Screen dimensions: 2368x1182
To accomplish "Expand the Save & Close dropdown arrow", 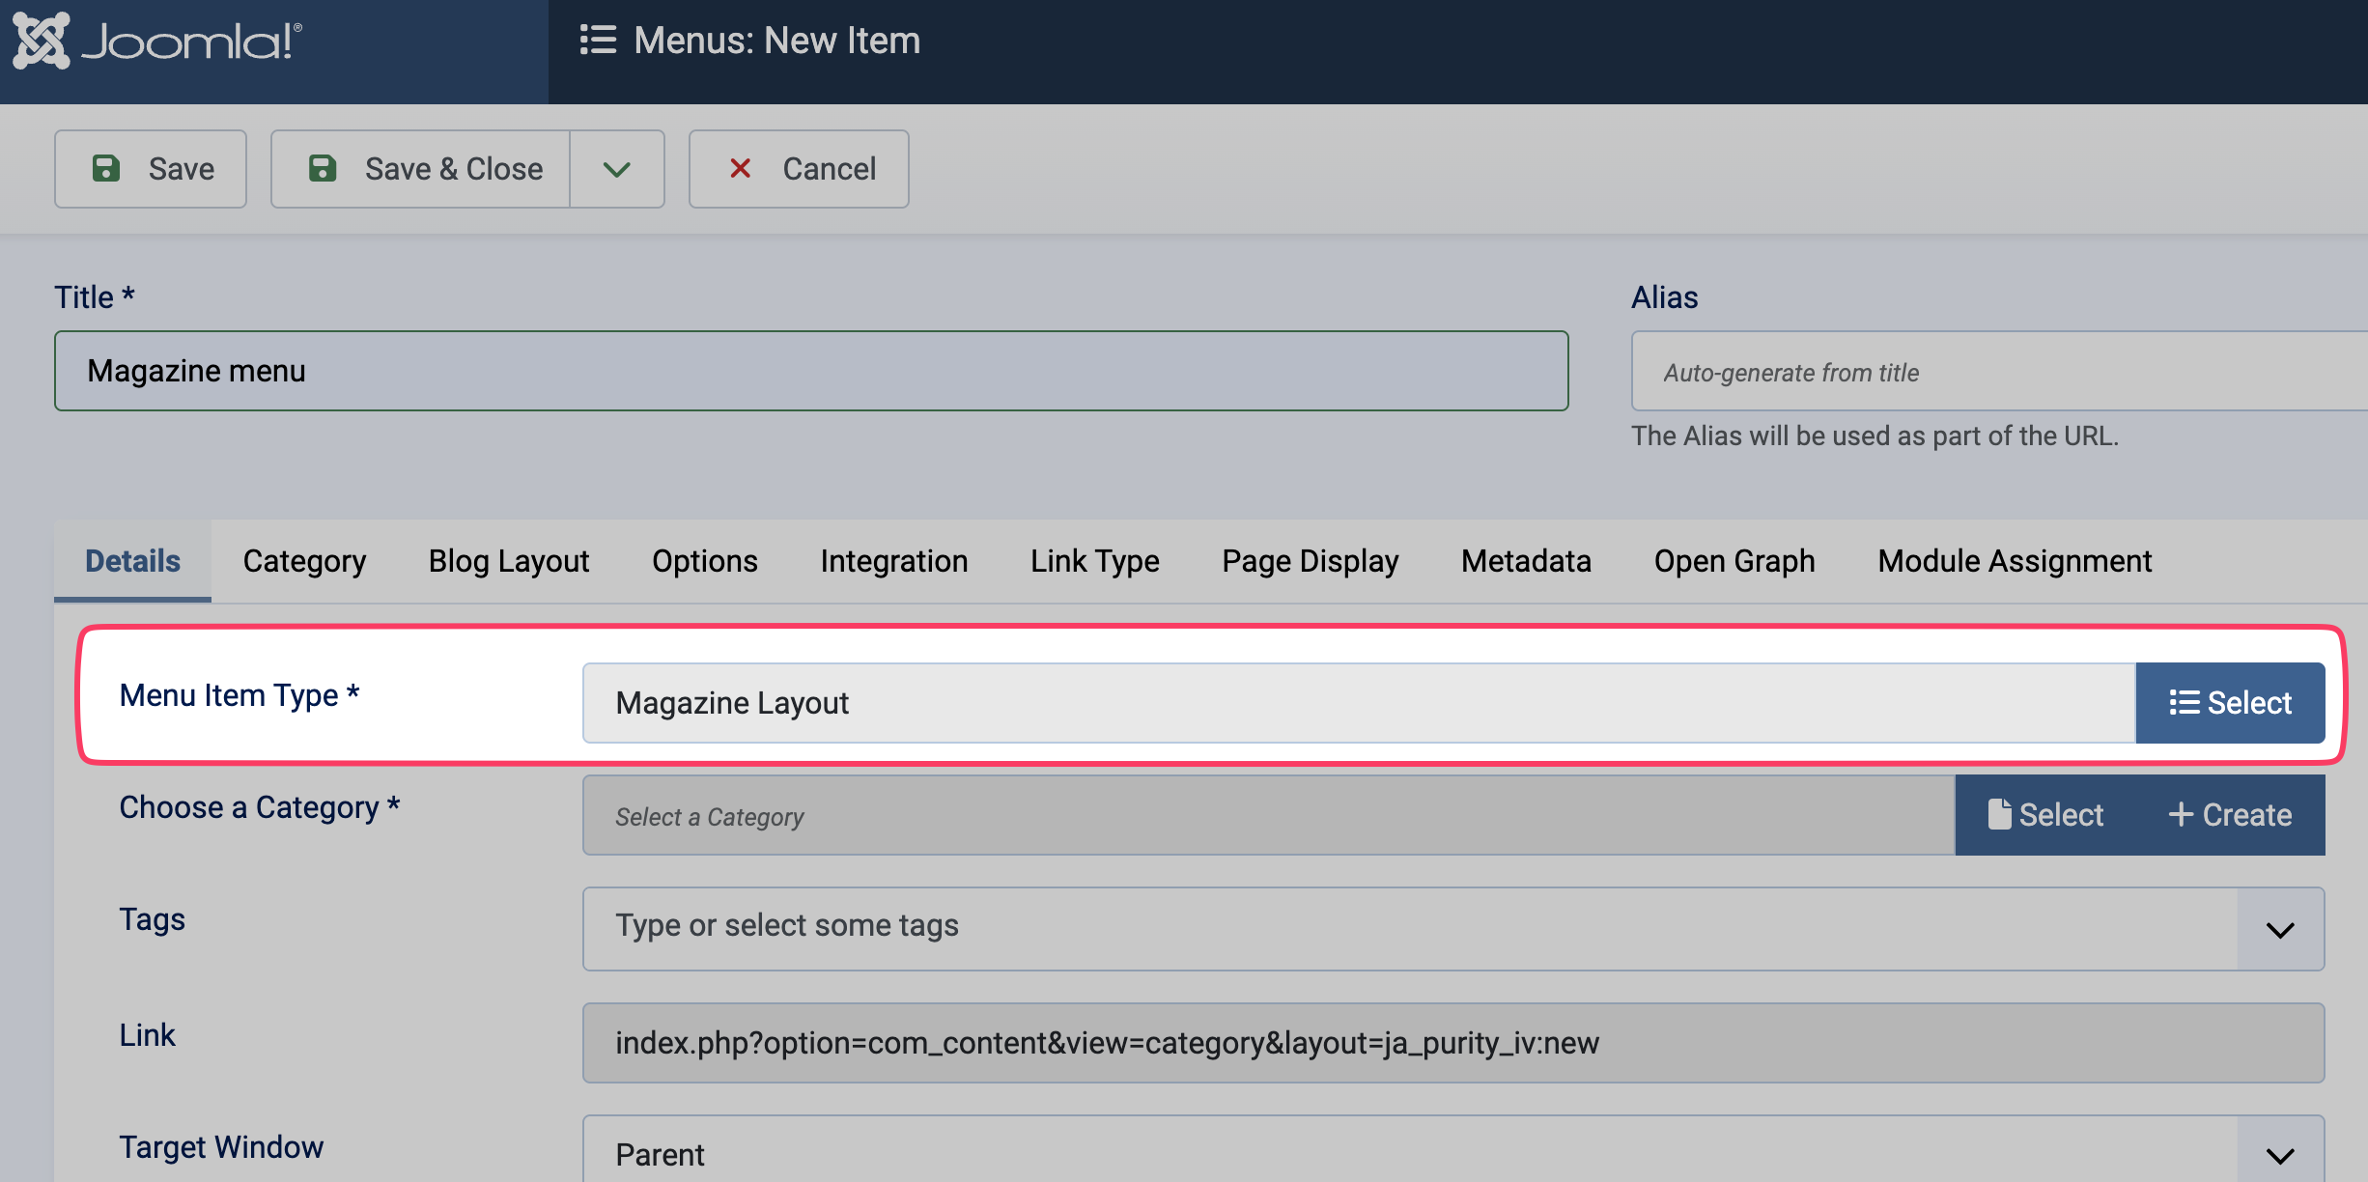I will [617, 169].
